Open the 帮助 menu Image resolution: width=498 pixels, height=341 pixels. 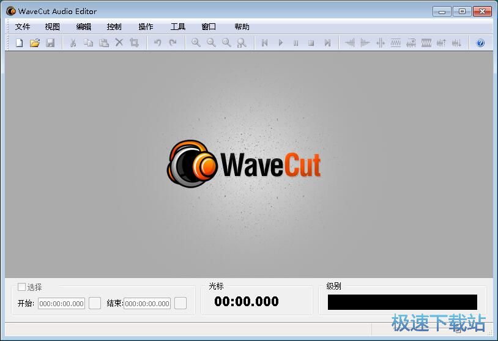[x=242, y=27]
